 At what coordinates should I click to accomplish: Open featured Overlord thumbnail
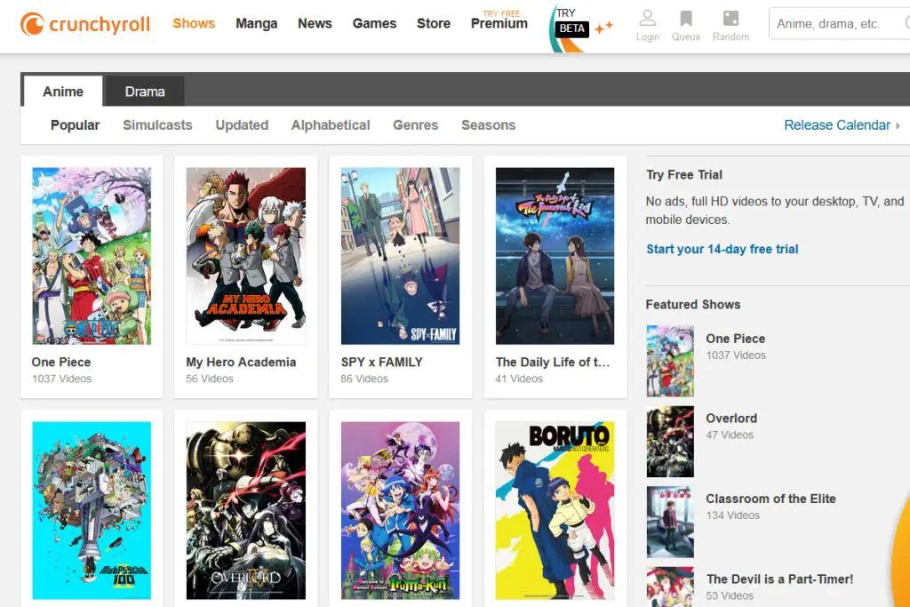click(x=670, y=442)
